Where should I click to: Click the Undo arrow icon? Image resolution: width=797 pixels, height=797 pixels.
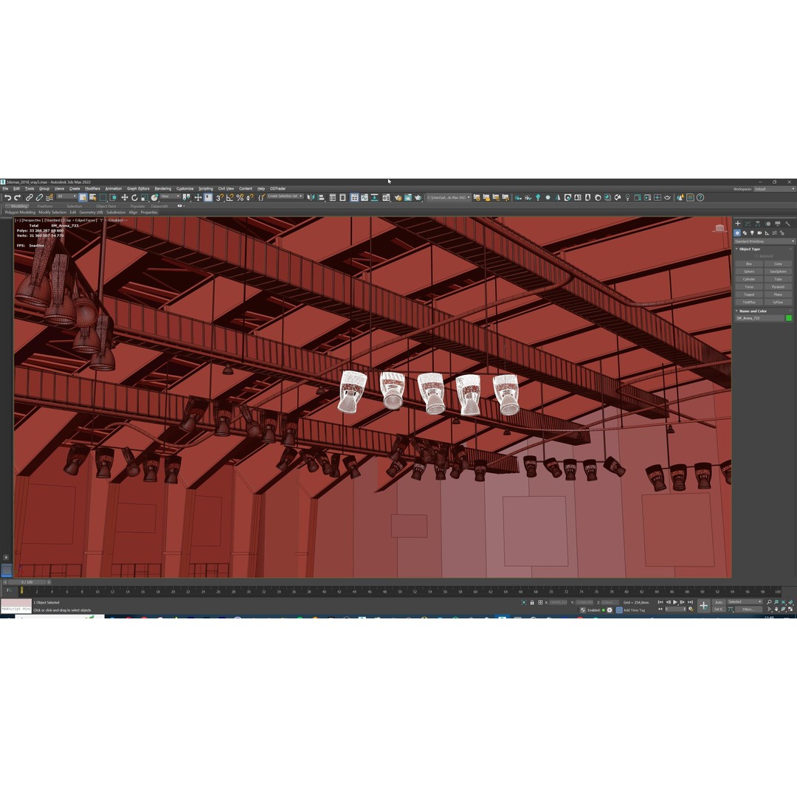(7, 198)
